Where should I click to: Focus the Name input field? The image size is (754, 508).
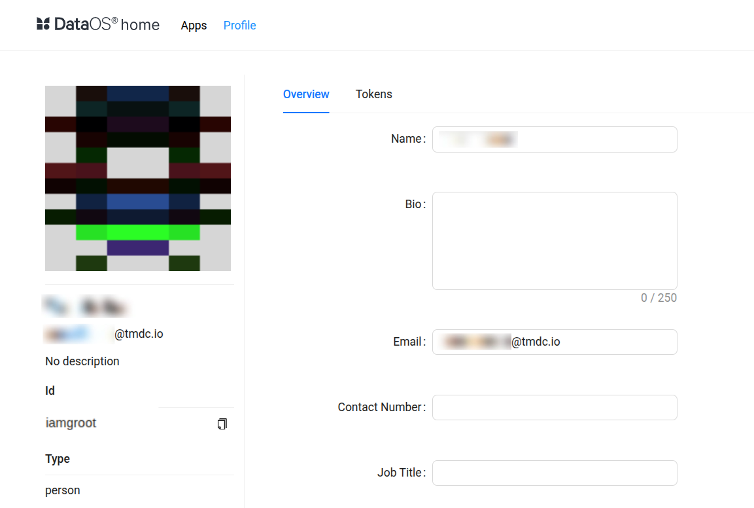[x=555, y=139]
